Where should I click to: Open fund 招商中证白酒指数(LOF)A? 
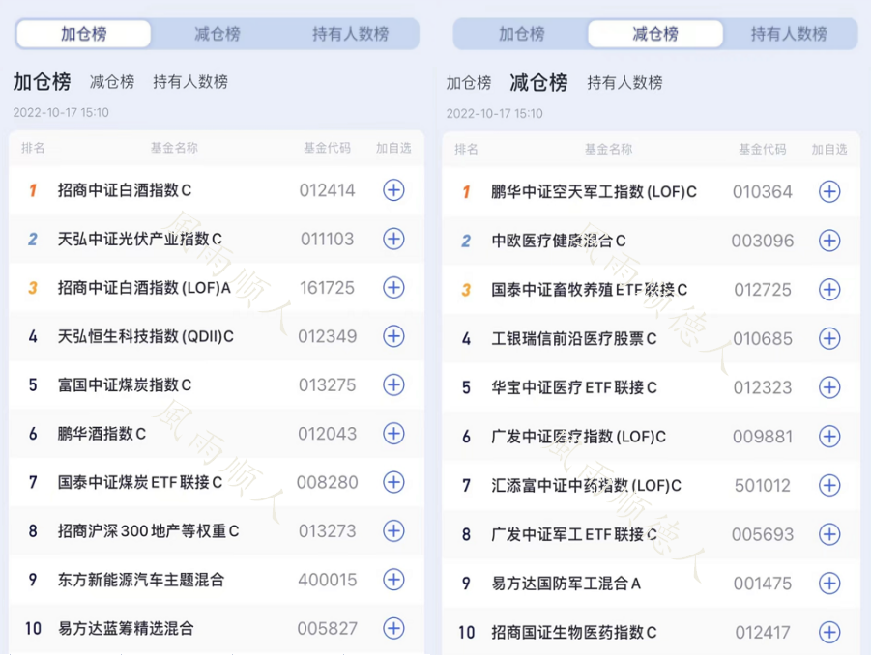(x=144, y=288)
